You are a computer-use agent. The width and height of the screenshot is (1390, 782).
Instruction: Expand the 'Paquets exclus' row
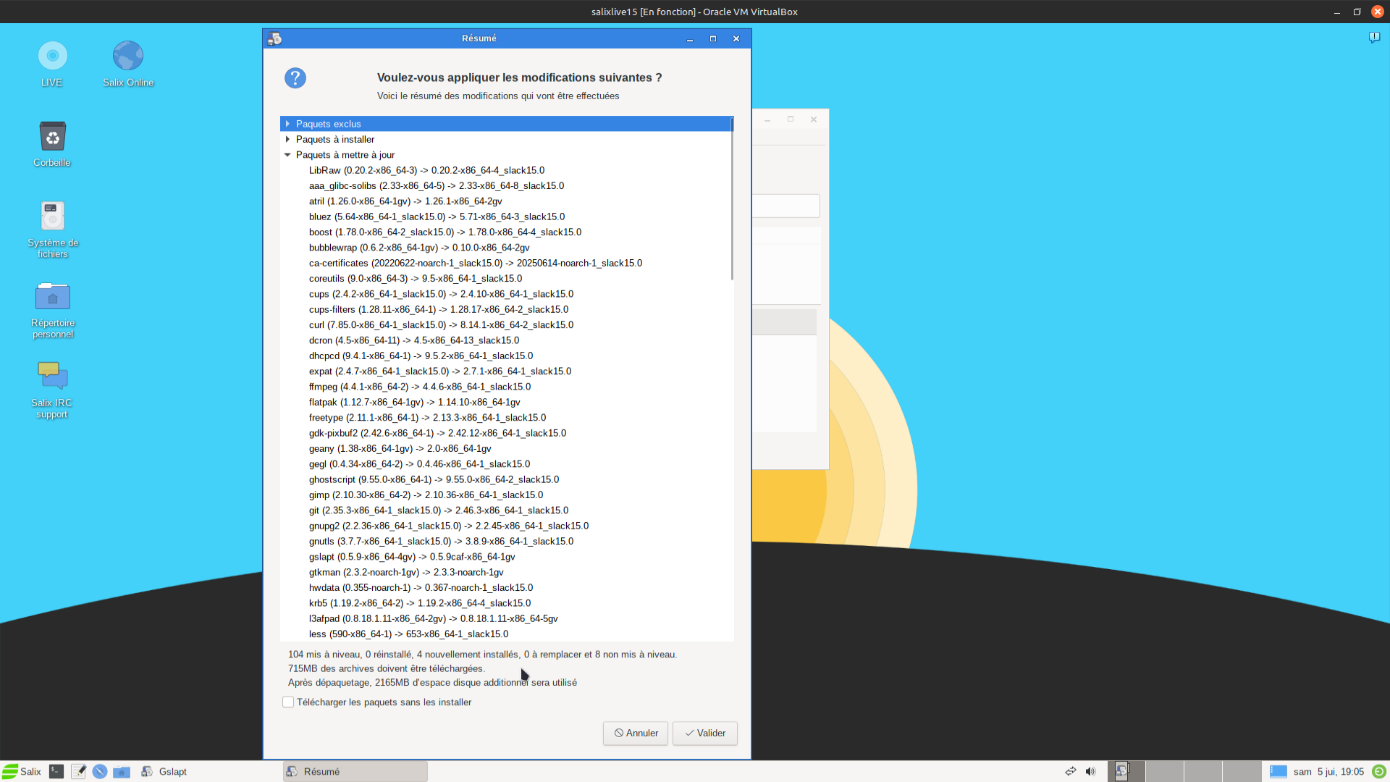[287, 124]
